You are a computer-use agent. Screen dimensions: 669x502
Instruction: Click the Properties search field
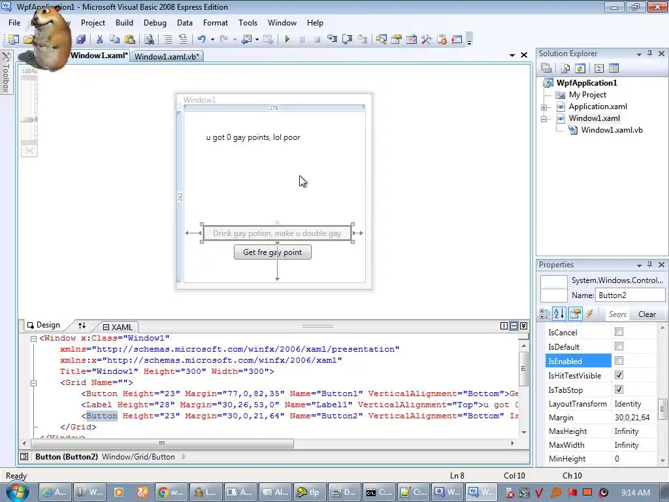click(x=617, y=314)
